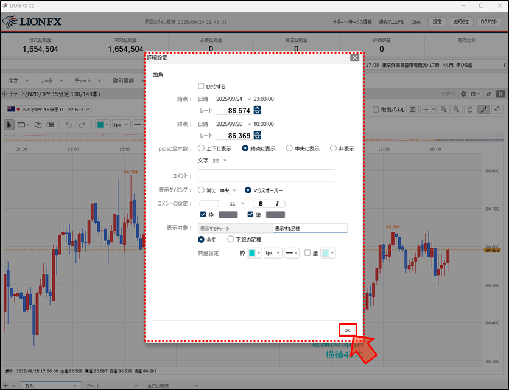Toggle bold for comment text
Viewport: 509px width, 390px height.
[x=261, y=203]
